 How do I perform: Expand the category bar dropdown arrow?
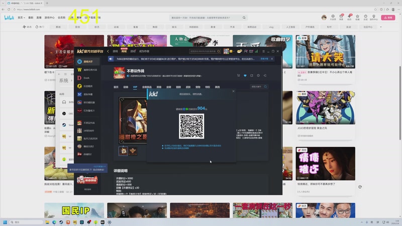coord(381,27)
